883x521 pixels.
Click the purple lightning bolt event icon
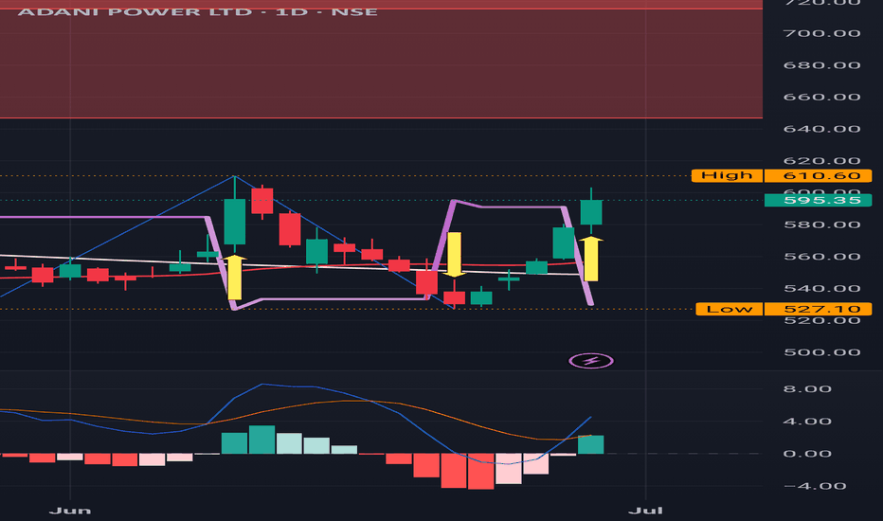click(x=591, y=361)
